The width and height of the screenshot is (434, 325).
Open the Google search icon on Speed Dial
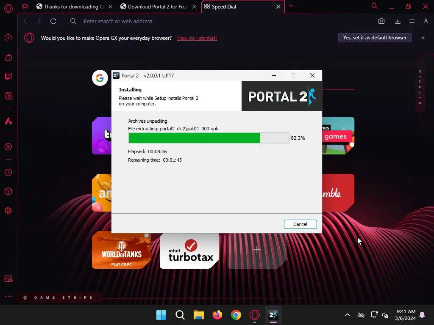click(100, 78)
